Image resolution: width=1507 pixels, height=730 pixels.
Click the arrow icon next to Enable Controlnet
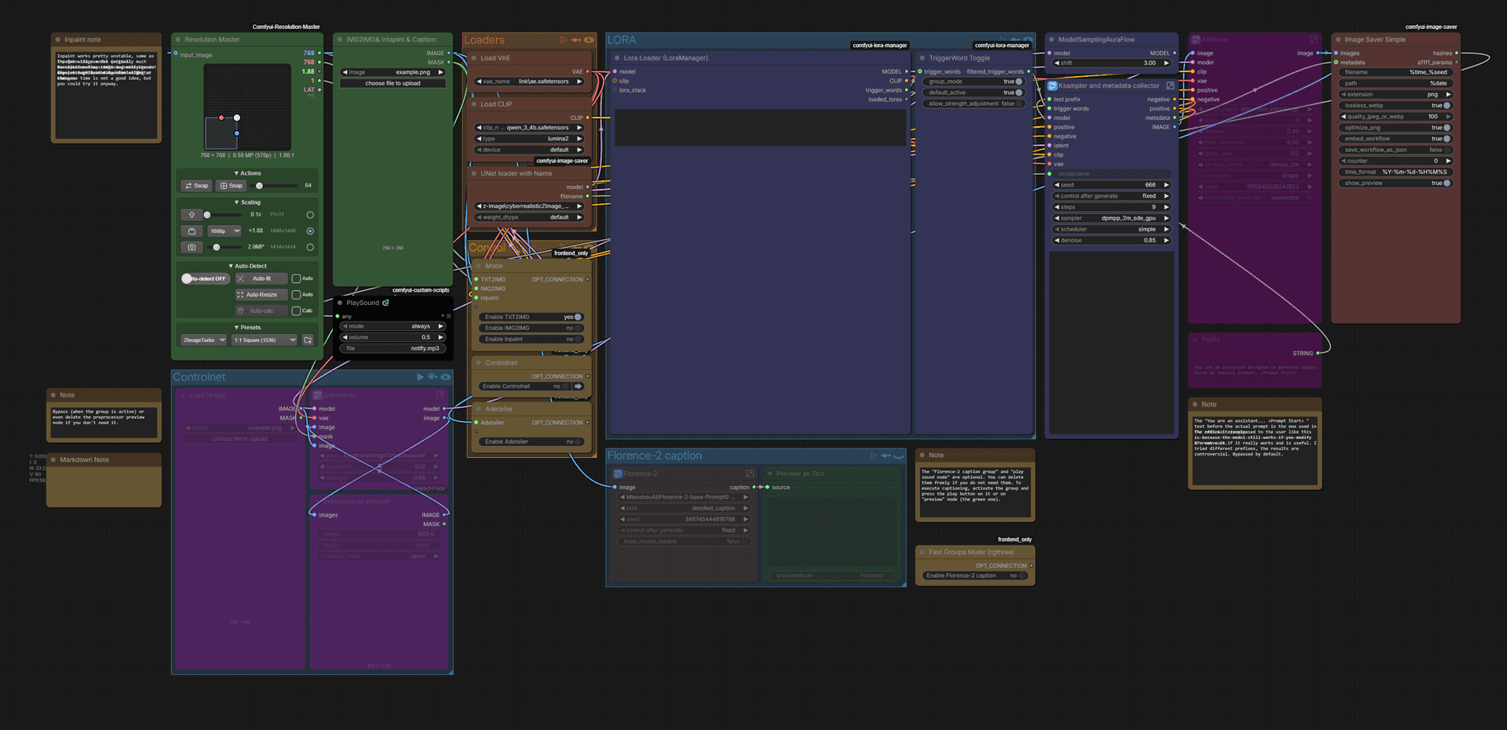[578, 386]
